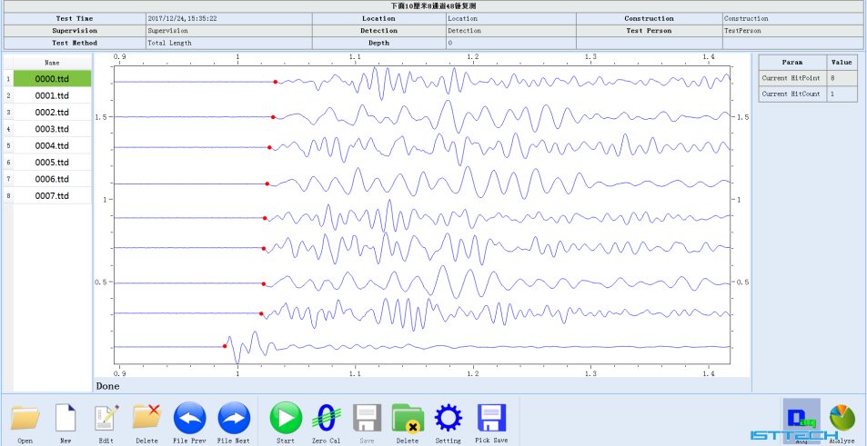Viewport: 867px width, 446px height.
Task: Click the green folder Delete icon
Action: pos(408,418)
